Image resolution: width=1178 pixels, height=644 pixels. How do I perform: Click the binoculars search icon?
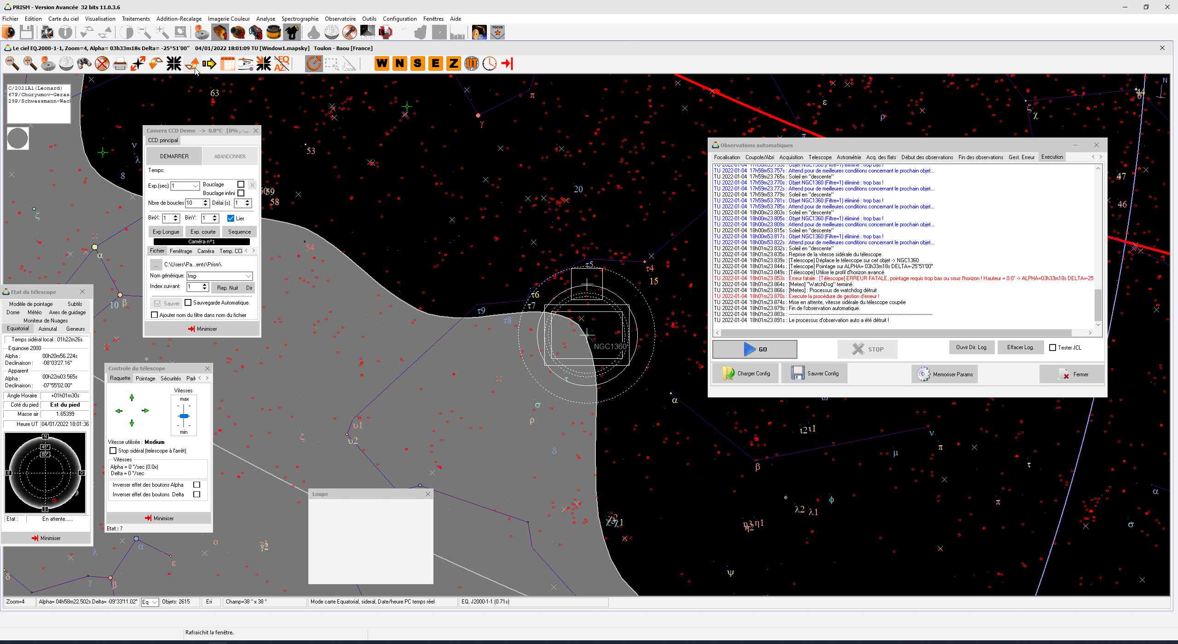tap(84, 63)
